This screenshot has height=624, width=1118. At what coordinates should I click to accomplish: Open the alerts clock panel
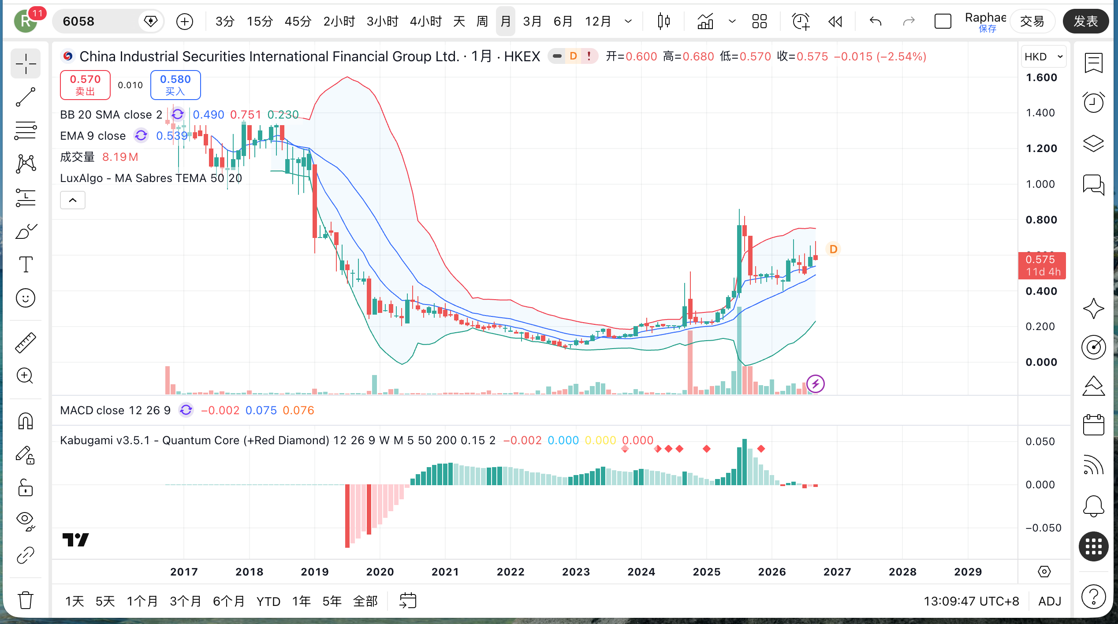tap(1094, 103)
